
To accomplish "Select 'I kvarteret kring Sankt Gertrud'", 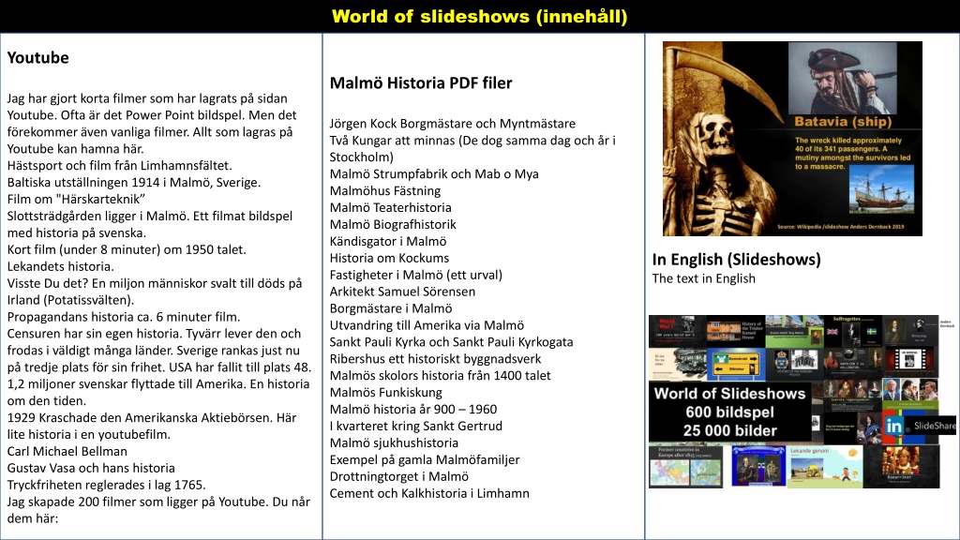I will pos(415,427).
